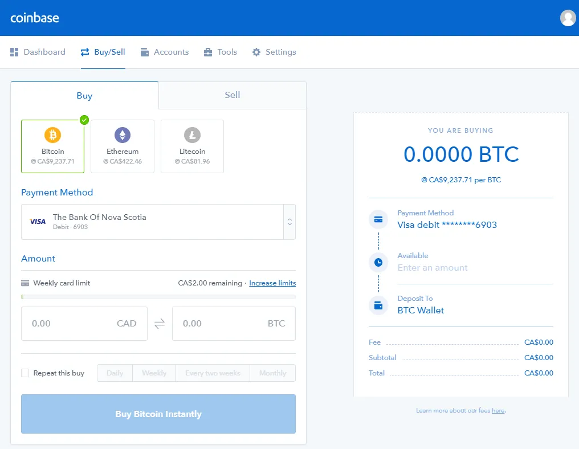This screenshot has width=579, height=449.
Task: Click the Bitcoin coin icon
Action: click(x=53, y=135)
